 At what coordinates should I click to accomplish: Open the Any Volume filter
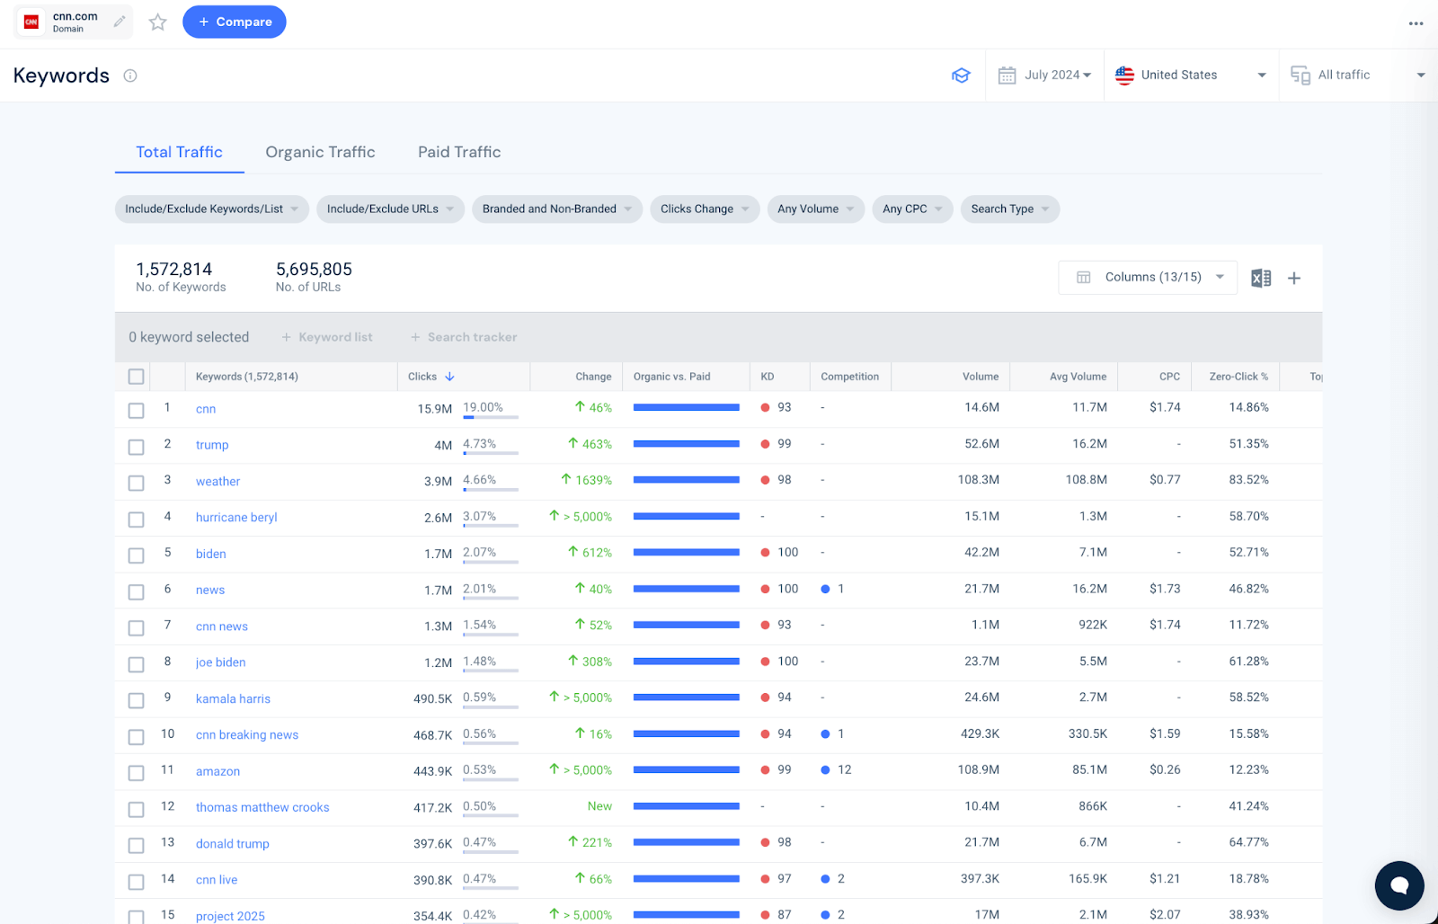pos(816,209)
